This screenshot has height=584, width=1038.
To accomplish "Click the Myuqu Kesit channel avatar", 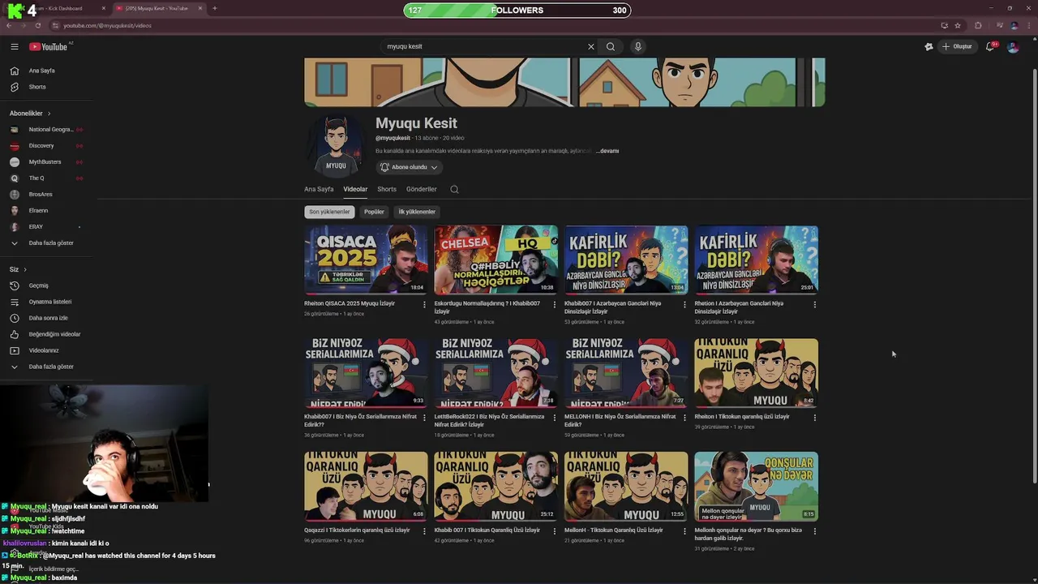I will [x=336, y=146].
